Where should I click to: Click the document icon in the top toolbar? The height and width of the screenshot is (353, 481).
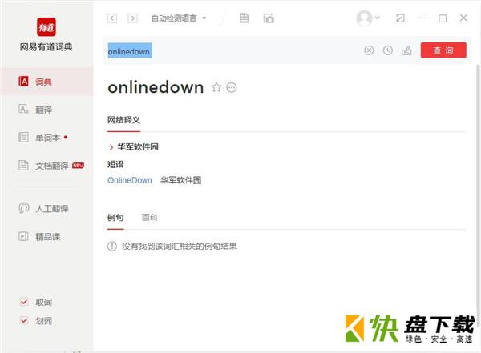coord(245,18)
